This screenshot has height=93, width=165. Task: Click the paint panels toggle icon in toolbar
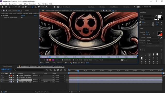(54, 7)
